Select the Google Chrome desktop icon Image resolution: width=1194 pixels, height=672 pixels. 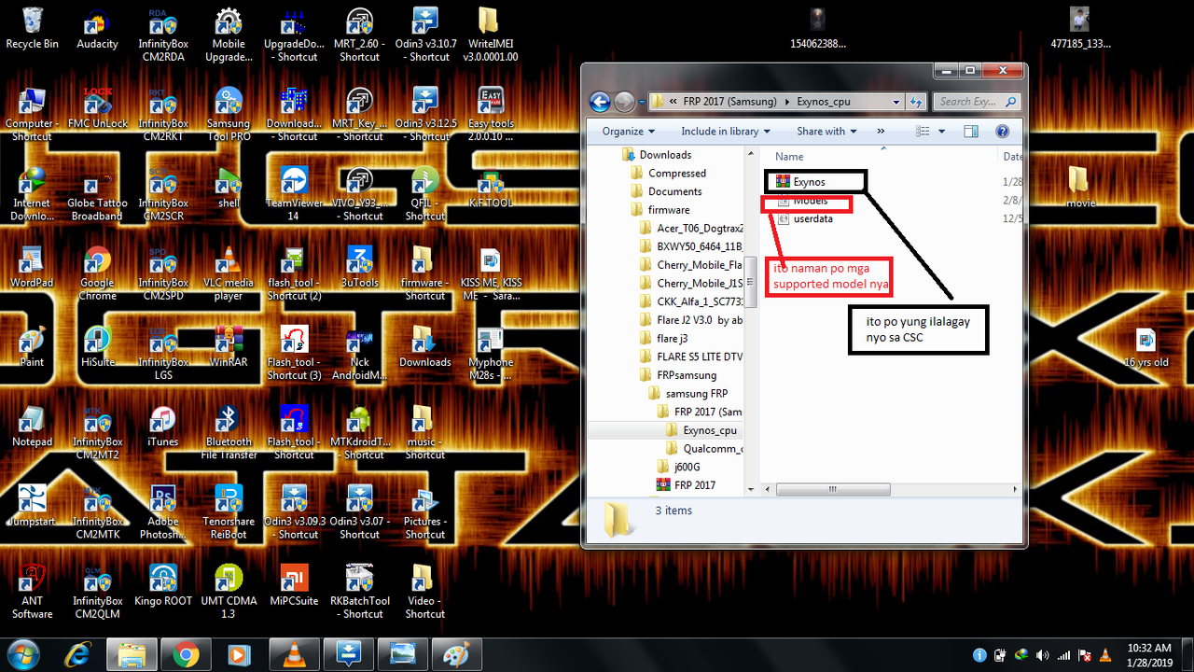[97, 273]
